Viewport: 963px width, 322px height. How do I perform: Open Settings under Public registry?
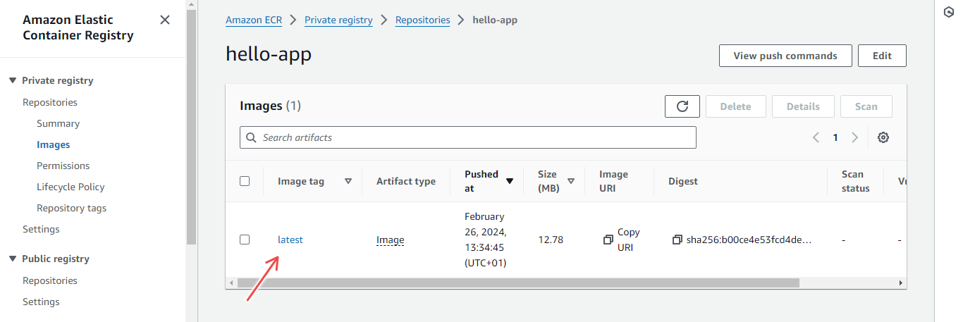point(41,302)
